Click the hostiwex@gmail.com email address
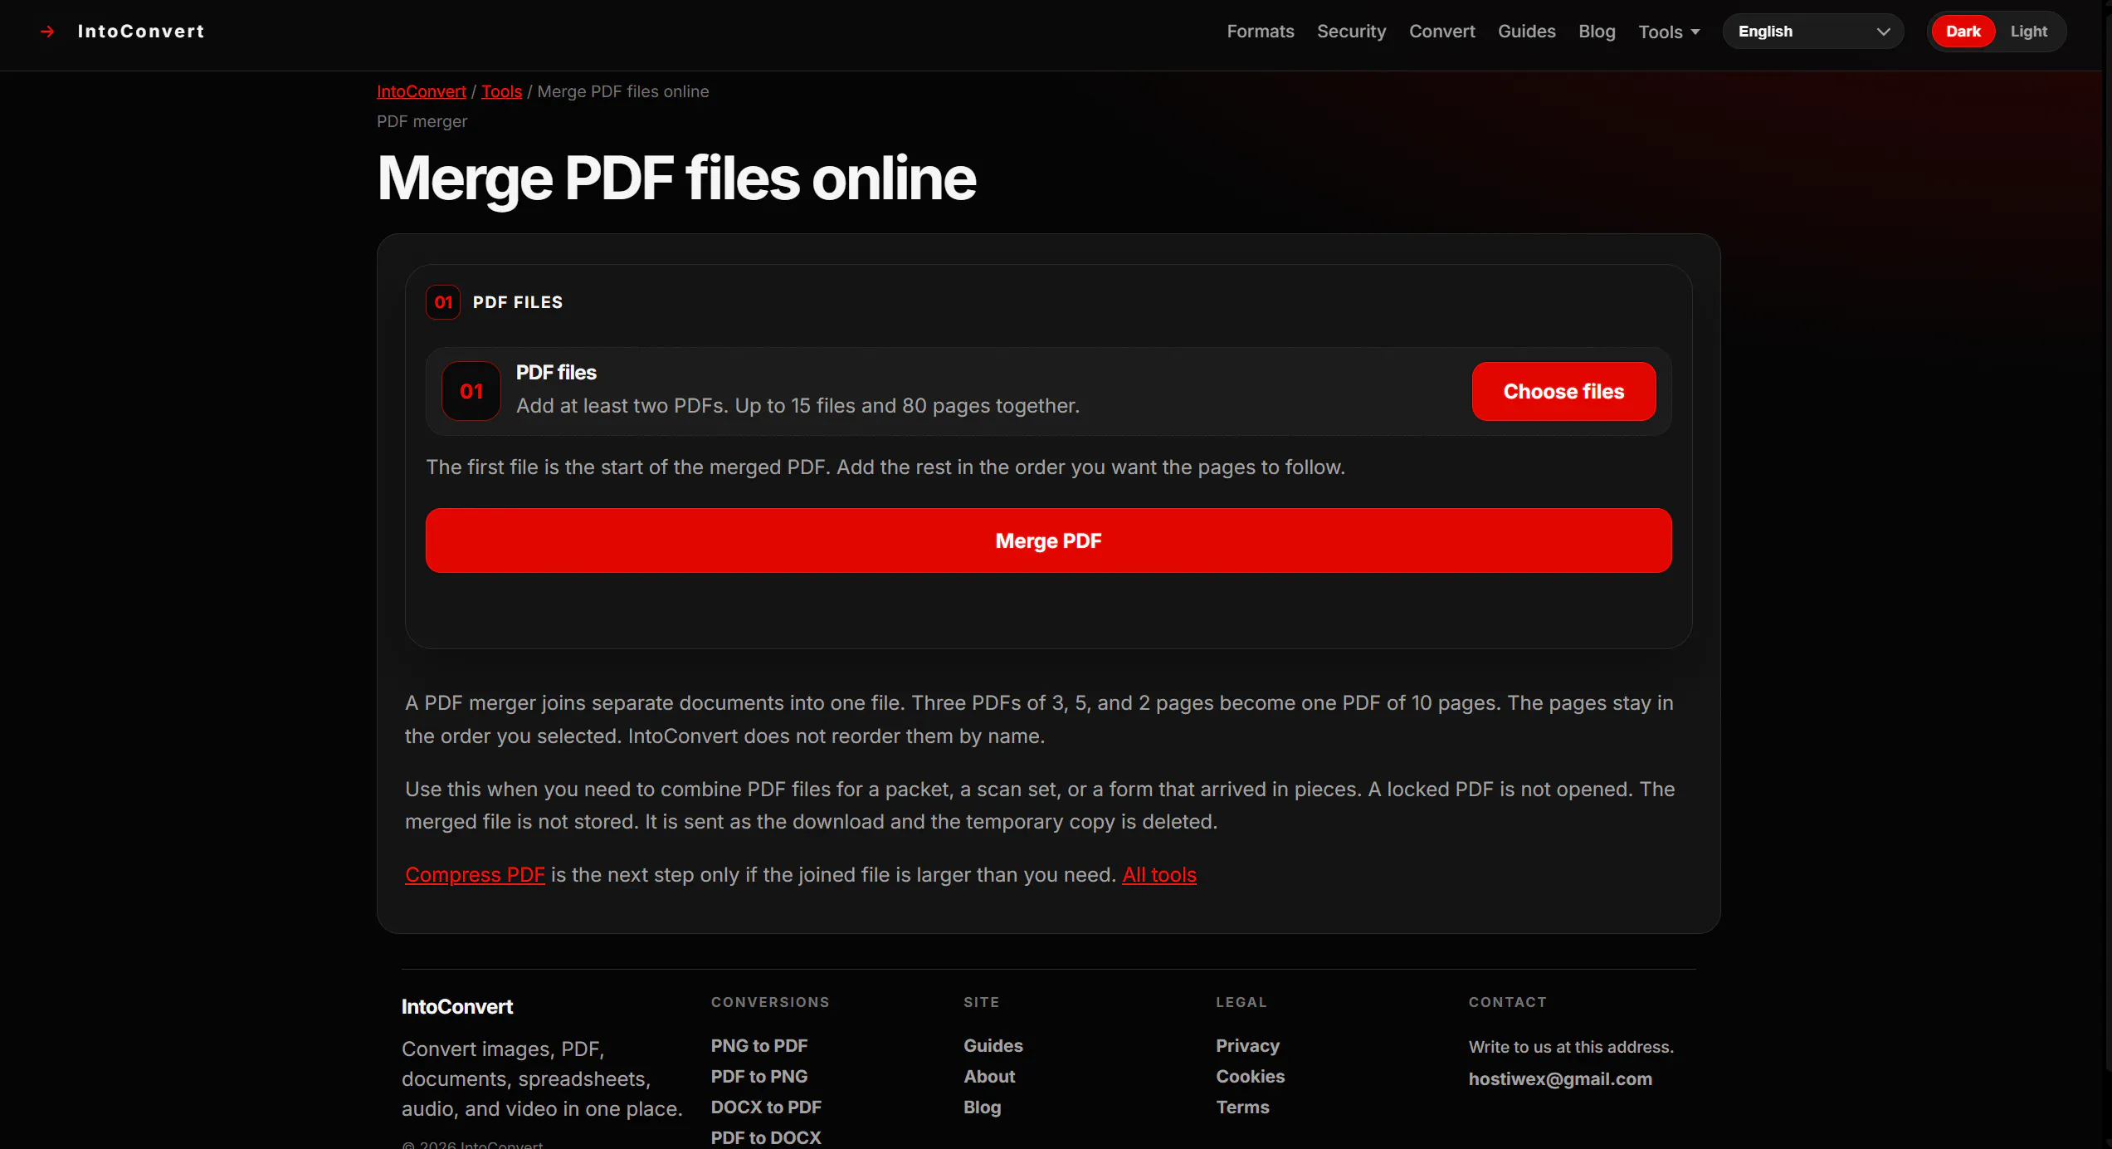 point(1560,1079)
